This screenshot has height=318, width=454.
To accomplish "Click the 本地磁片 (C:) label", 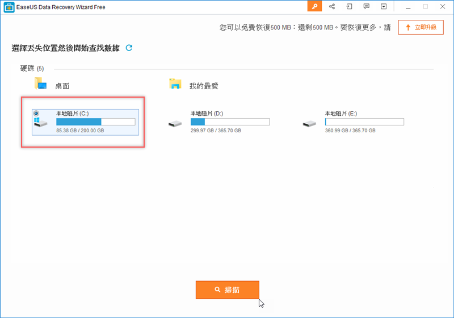I will (x=73, y=113).
